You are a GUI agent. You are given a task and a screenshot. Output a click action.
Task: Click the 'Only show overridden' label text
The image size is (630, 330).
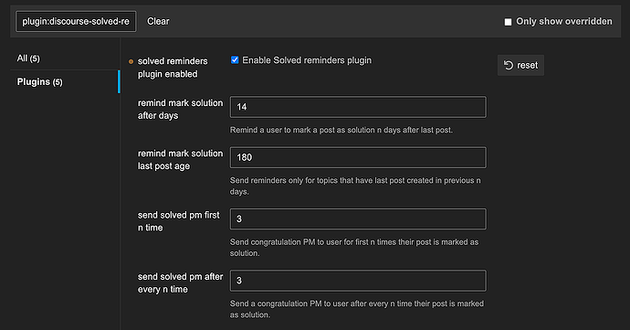point(564,21)
